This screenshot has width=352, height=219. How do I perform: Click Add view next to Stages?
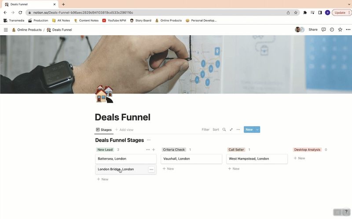(124, 130)
